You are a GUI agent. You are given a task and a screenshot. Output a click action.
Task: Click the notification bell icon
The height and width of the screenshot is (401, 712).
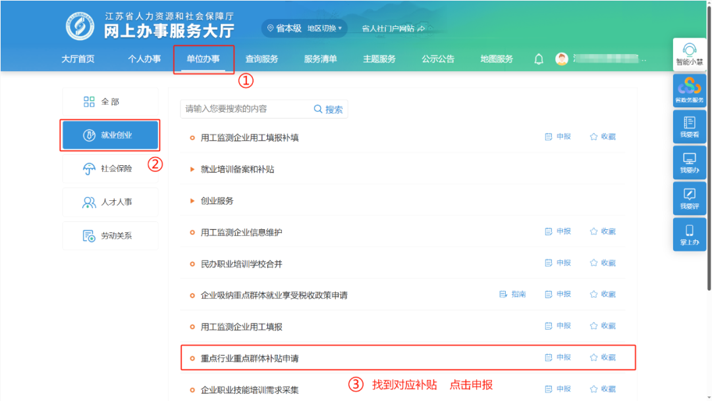(x=539, y=59)
